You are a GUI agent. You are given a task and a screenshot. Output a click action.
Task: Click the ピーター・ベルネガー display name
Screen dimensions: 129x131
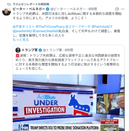(29, 9)
